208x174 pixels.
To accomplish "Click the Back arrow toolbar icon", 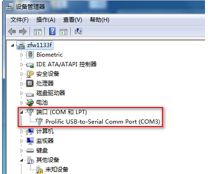I will (x=12, y=32).
